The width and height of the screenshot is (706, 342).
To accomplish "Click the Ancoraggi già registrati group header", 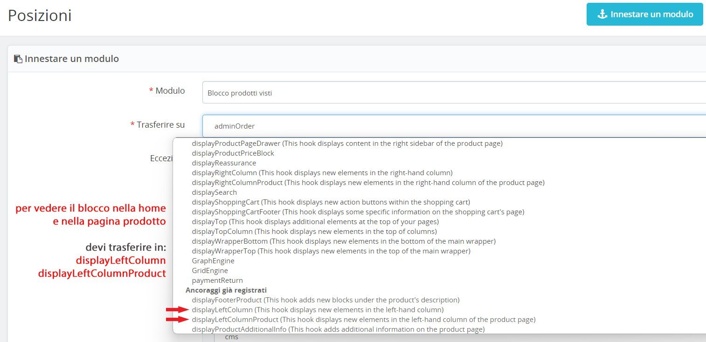I will pos(226,290).
